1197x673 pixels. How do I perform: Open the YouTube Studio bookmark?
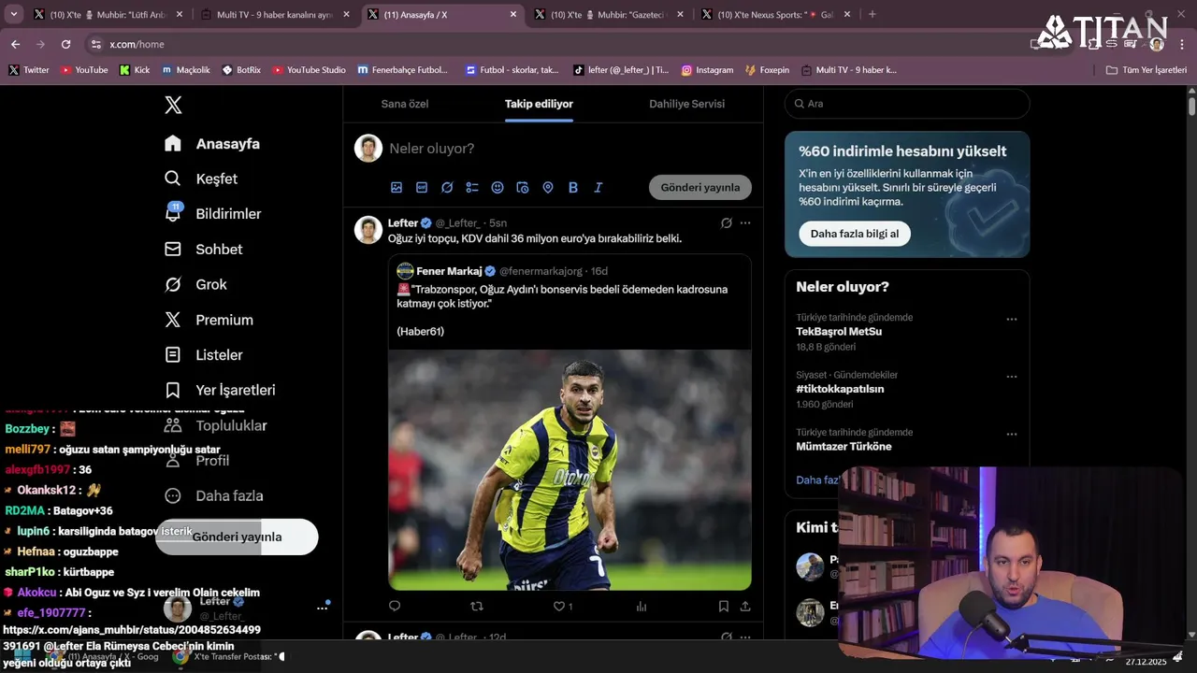309,70
